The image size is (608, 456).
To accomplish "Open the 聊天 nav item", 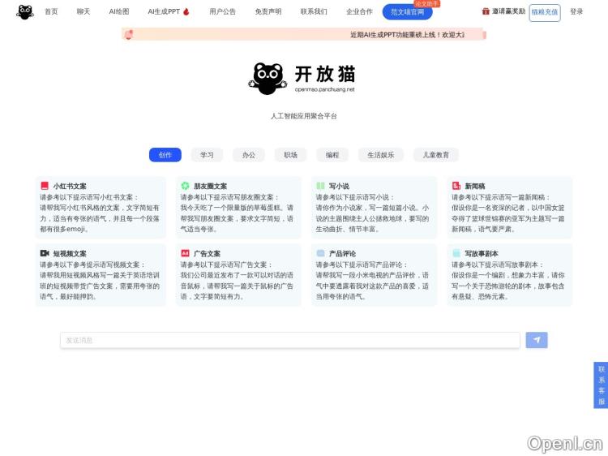I will point(83,11).
